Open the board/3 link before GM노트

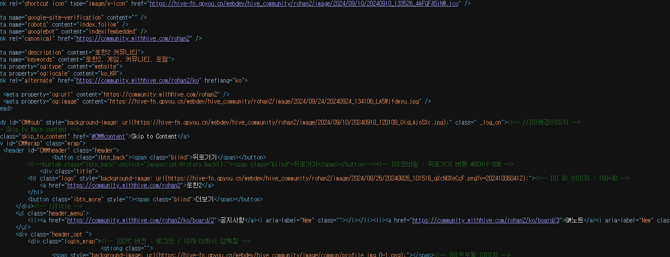pyautogui.click(x=486, y=220)
